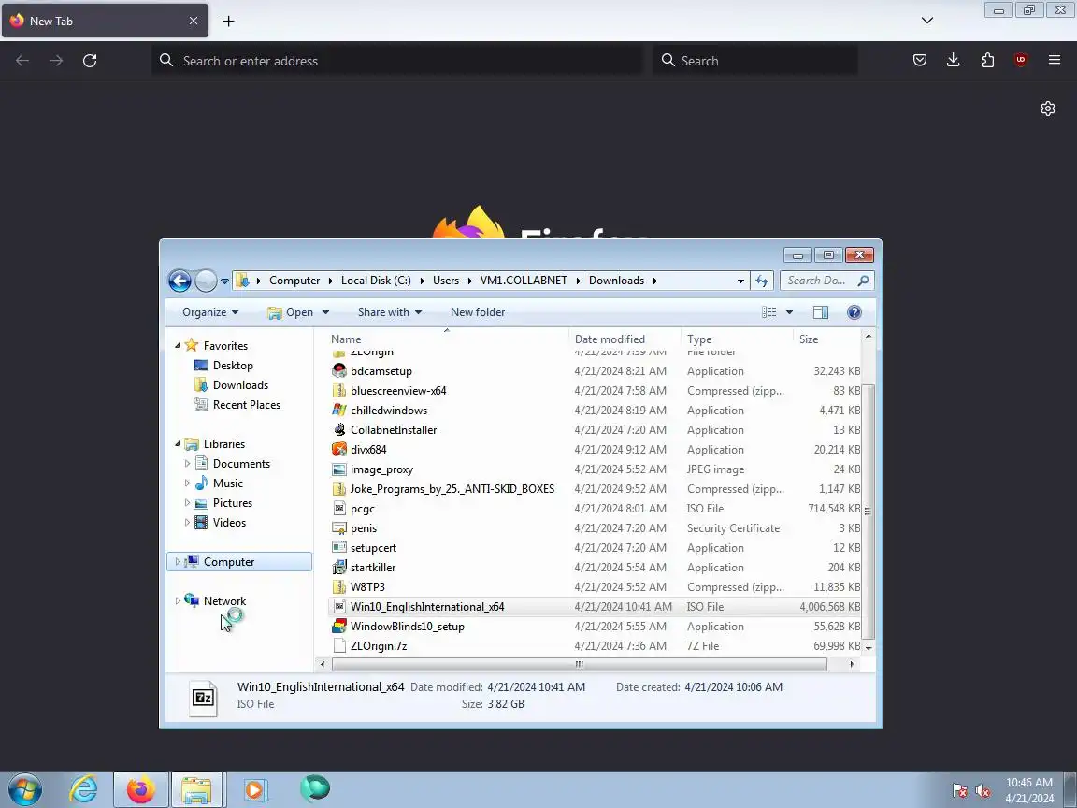List all tabs with chevron button
Viewport: 1077px width, 808px height.
click(x=927, y=21)
